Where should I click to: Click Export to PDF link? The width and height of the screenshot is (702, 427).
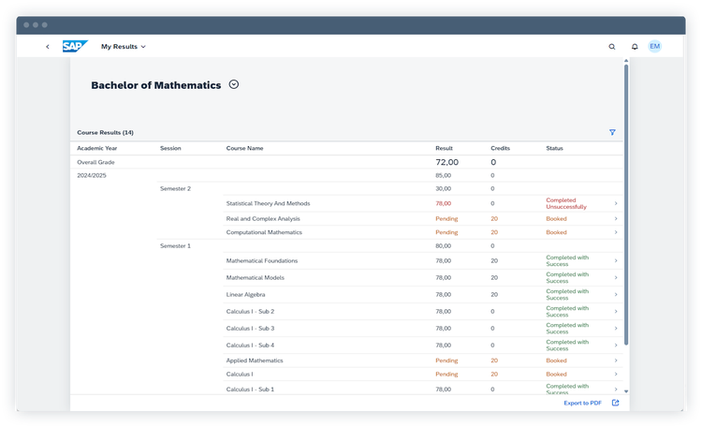click(582, 403)
